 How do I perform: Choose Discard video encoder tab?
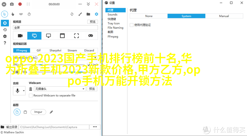(x=89, y=50)
